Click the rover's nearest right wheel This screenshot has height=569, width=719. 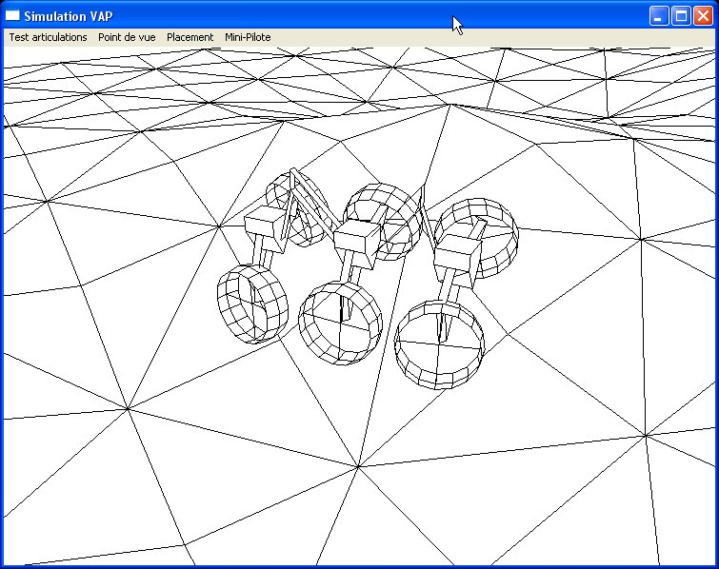coord(439,344)
